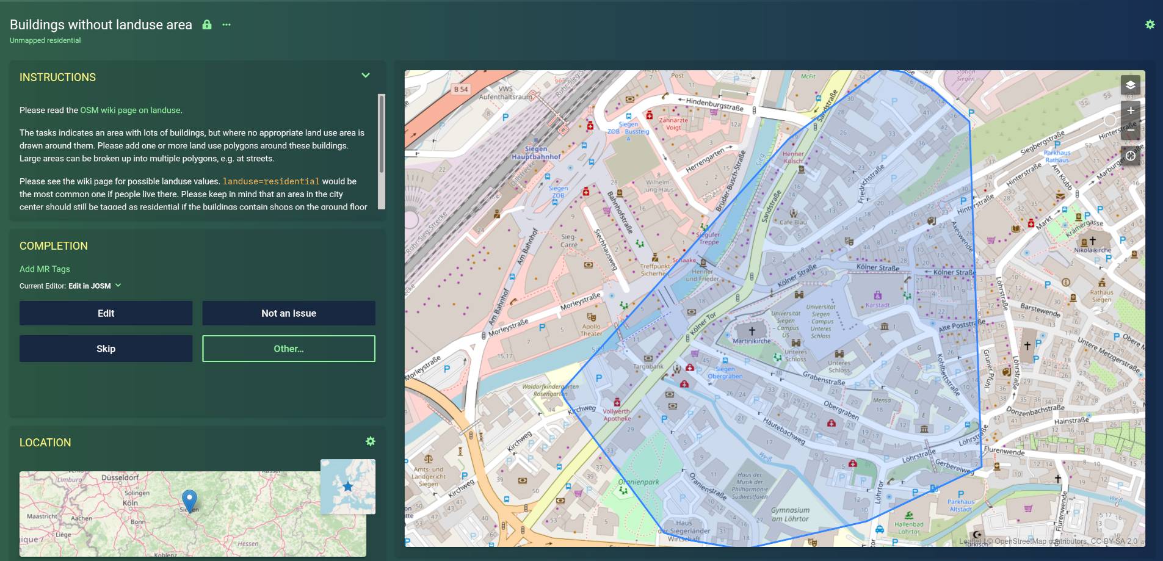Click the blue location pin on mini map
Viewport: 1163px width, 561px height.
190,501
